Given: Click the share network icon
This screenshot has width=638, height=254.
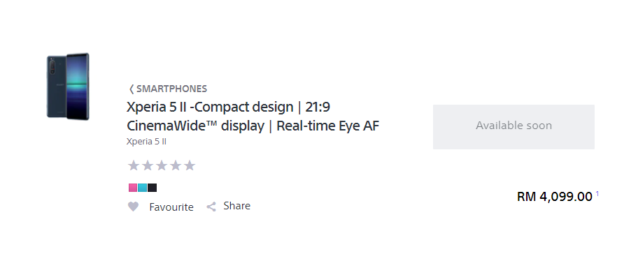Looking at the screenshot, I should (x=211, y=207).
